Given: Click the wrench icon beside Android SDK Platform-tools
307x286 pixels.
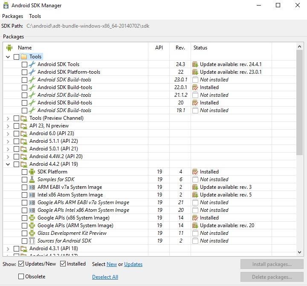Looking at the screenshot, I should tap(32, 72).
